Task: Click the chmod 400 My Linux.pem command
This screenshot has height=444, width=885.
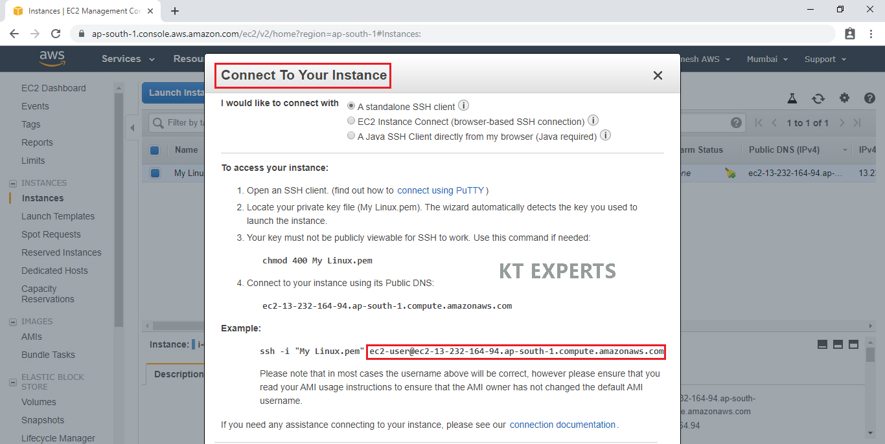Action: coord(317,260)
